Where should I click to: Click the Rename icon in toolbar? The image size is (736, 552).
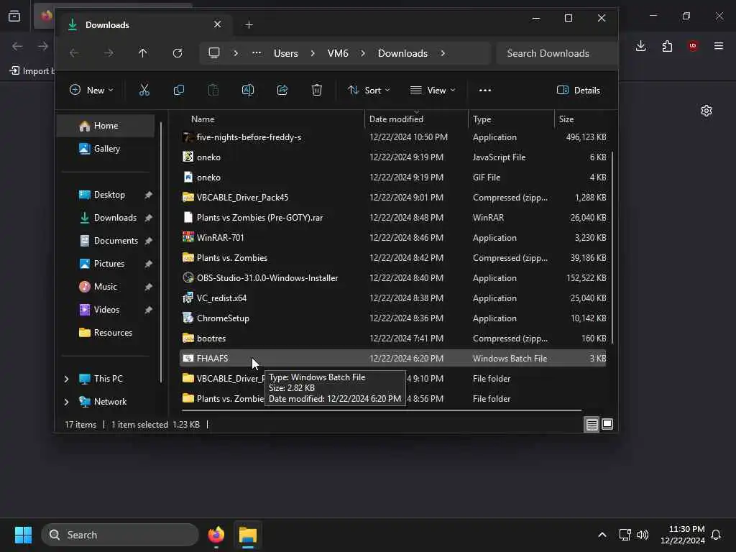[x=248, y=90]
